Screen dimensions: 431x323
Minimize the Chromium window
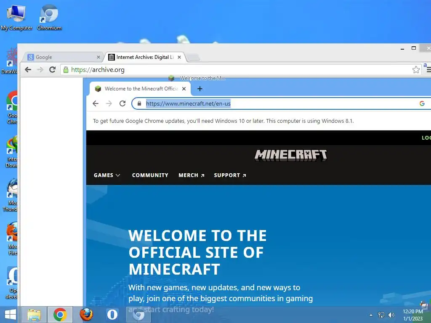(402, 48)
